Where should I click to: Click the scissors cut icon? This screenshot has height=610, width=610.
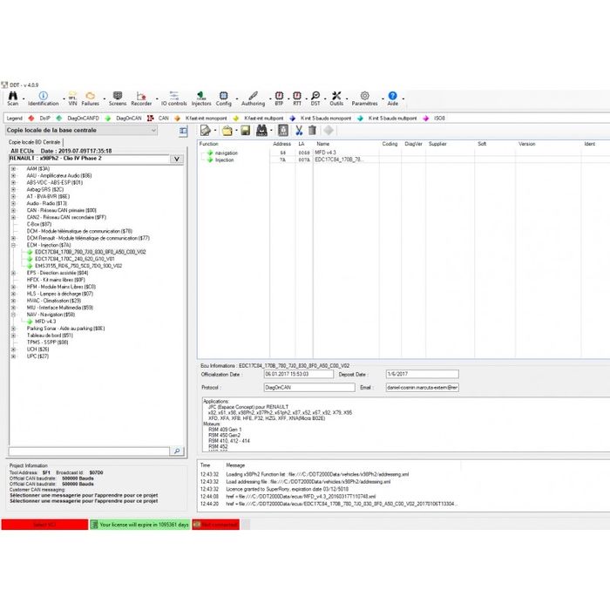click(299, 131)
